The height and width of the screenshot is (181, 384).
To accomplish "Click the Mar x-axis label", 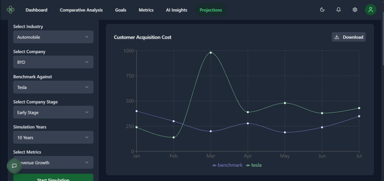I will (210, 156).
